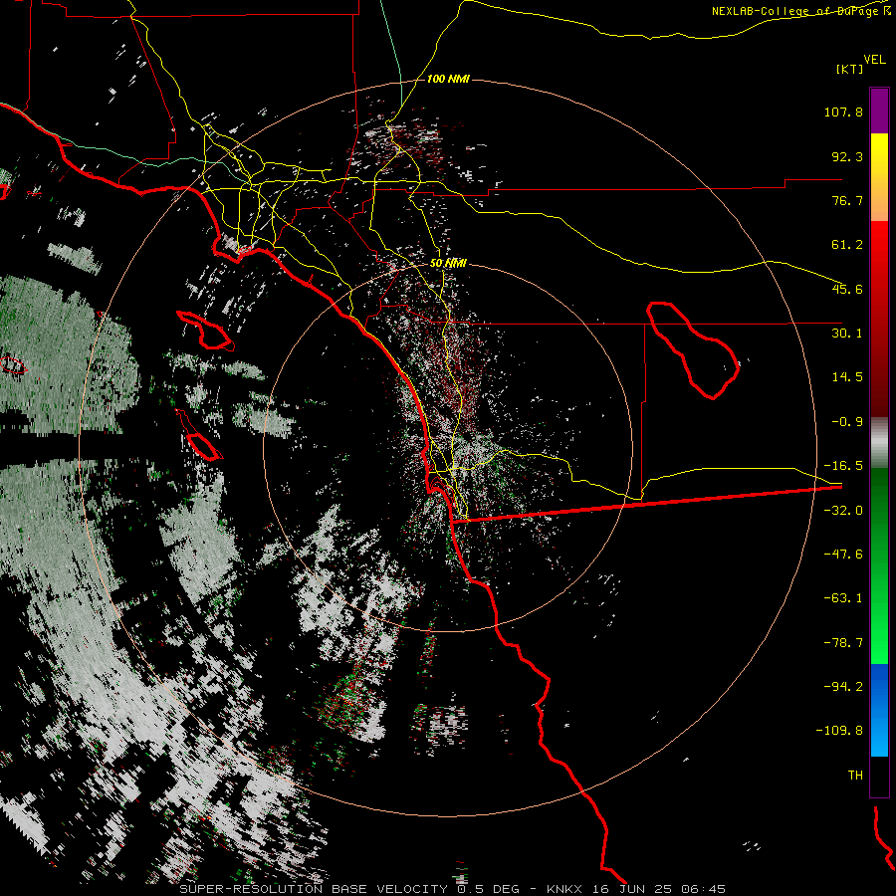The width and height of the screenshot is (896, 896).
Task: Select the -16.5 legend value
Action: tap(843, 466)
